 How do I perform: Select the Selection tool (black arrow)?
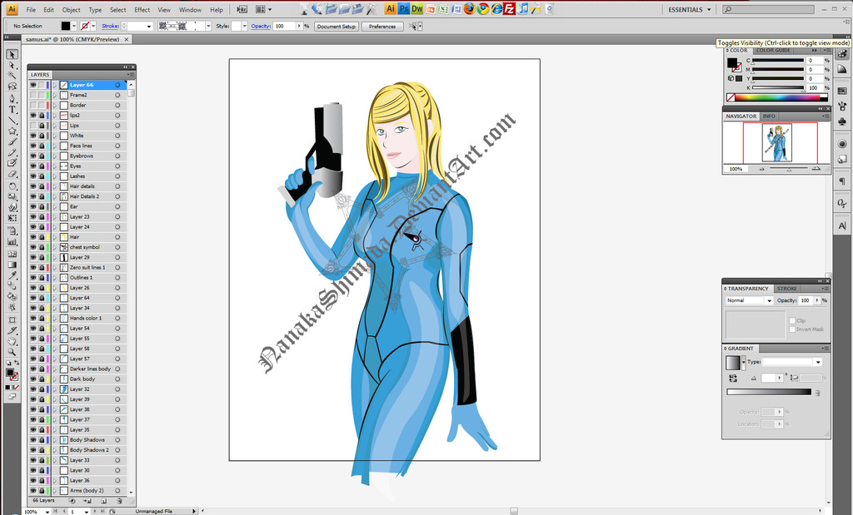[x=12, y=54]
